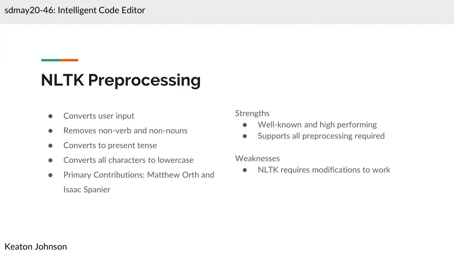Viewport: 454px width, 255px height.
Task: Click the bullet dot beside "Converts to present tense"
Action: point(51,146)
